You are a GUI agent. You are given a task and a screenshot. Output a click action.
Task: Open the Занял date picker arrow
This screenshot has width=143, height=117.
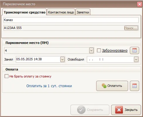point(62,59)
